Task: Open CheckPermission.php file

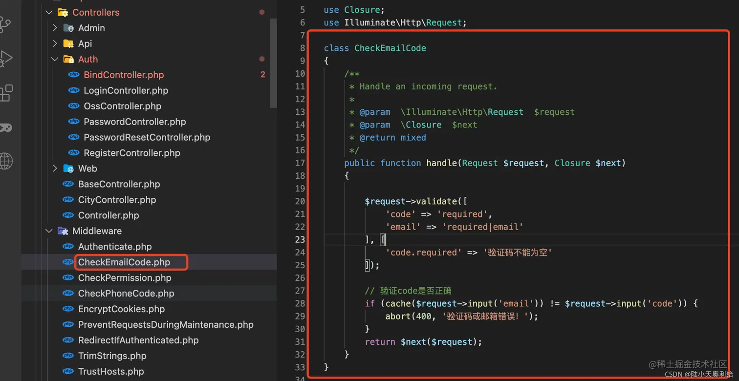Action: click(x=125, y=278)
